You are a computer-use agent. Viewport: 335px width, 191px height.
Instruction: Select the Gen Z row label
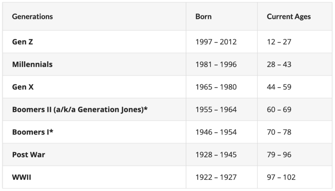coord(23,42)
